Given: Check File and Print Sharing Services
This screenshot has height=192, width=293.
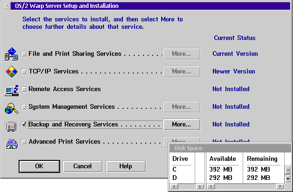Looking at the screenshot, I should point(24,54).
